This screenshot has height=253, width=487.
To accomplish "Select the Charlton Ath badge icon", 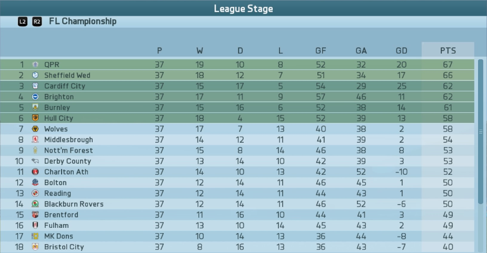I will pyautogui.click(x=35, y=172).
